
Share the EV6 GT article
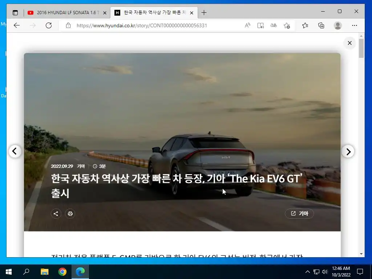(x=56, y=214)
